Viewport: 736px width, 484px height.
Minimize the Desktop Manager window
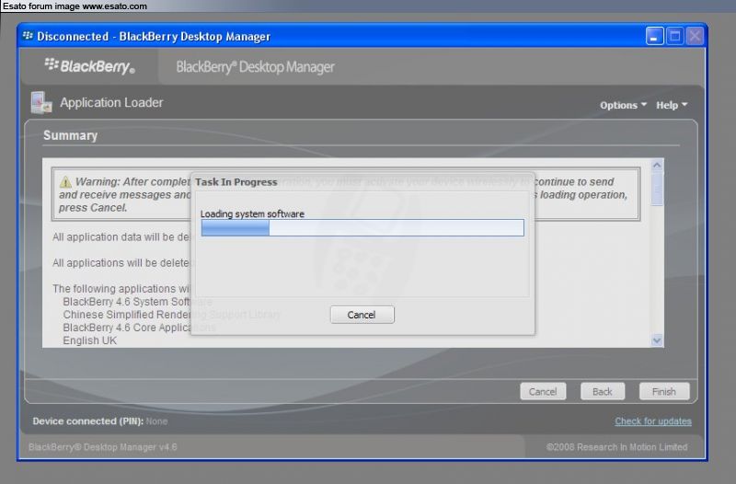(654, 36)
